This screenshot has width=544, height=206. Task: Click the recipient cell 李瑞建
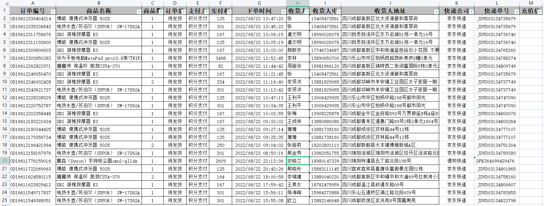pos(298,177)
